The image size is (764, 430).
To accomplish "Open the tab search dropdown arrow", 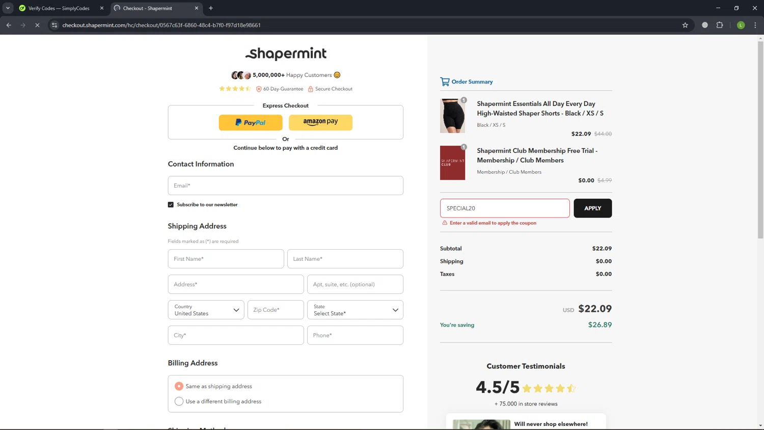I will (x=8, y=8).
